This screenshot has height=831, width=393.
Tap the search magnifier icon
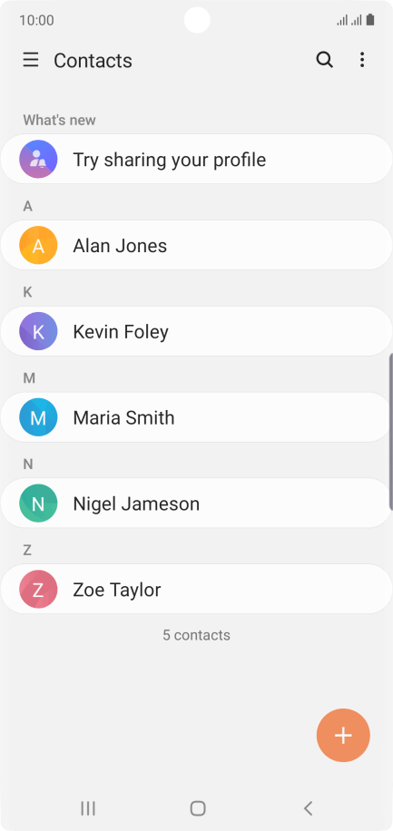click(x=325, y=60)
